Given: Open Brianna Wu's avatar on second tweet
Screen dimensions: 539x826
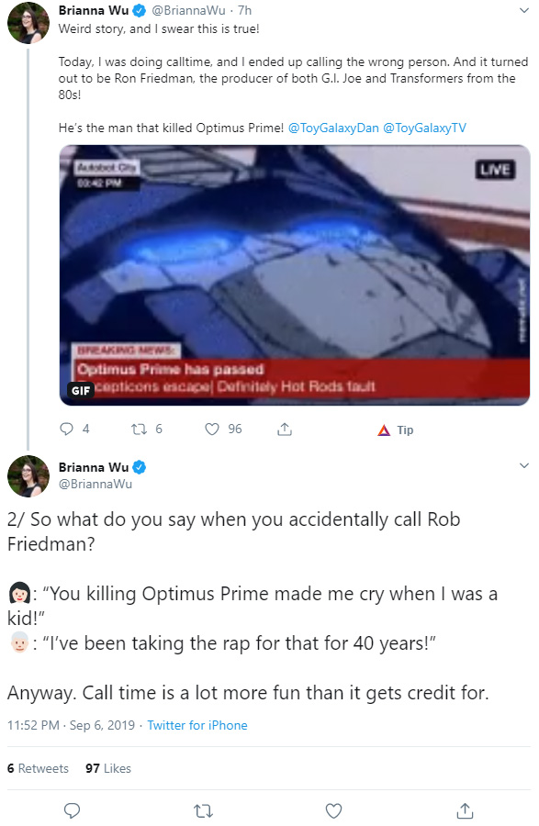Looking at the screenshot, I should 28,476.
